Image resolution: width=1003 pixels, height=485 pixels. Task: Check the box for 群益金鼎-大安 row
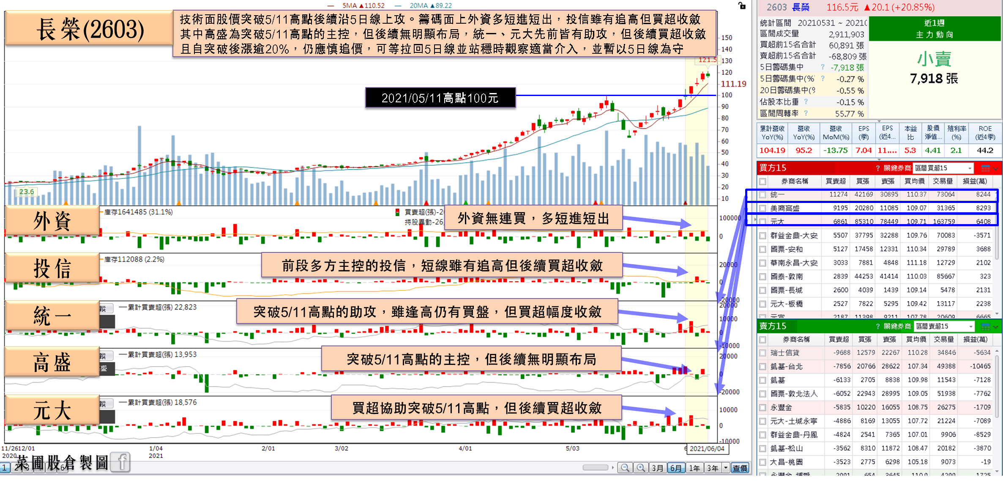[x=762, y=236]
